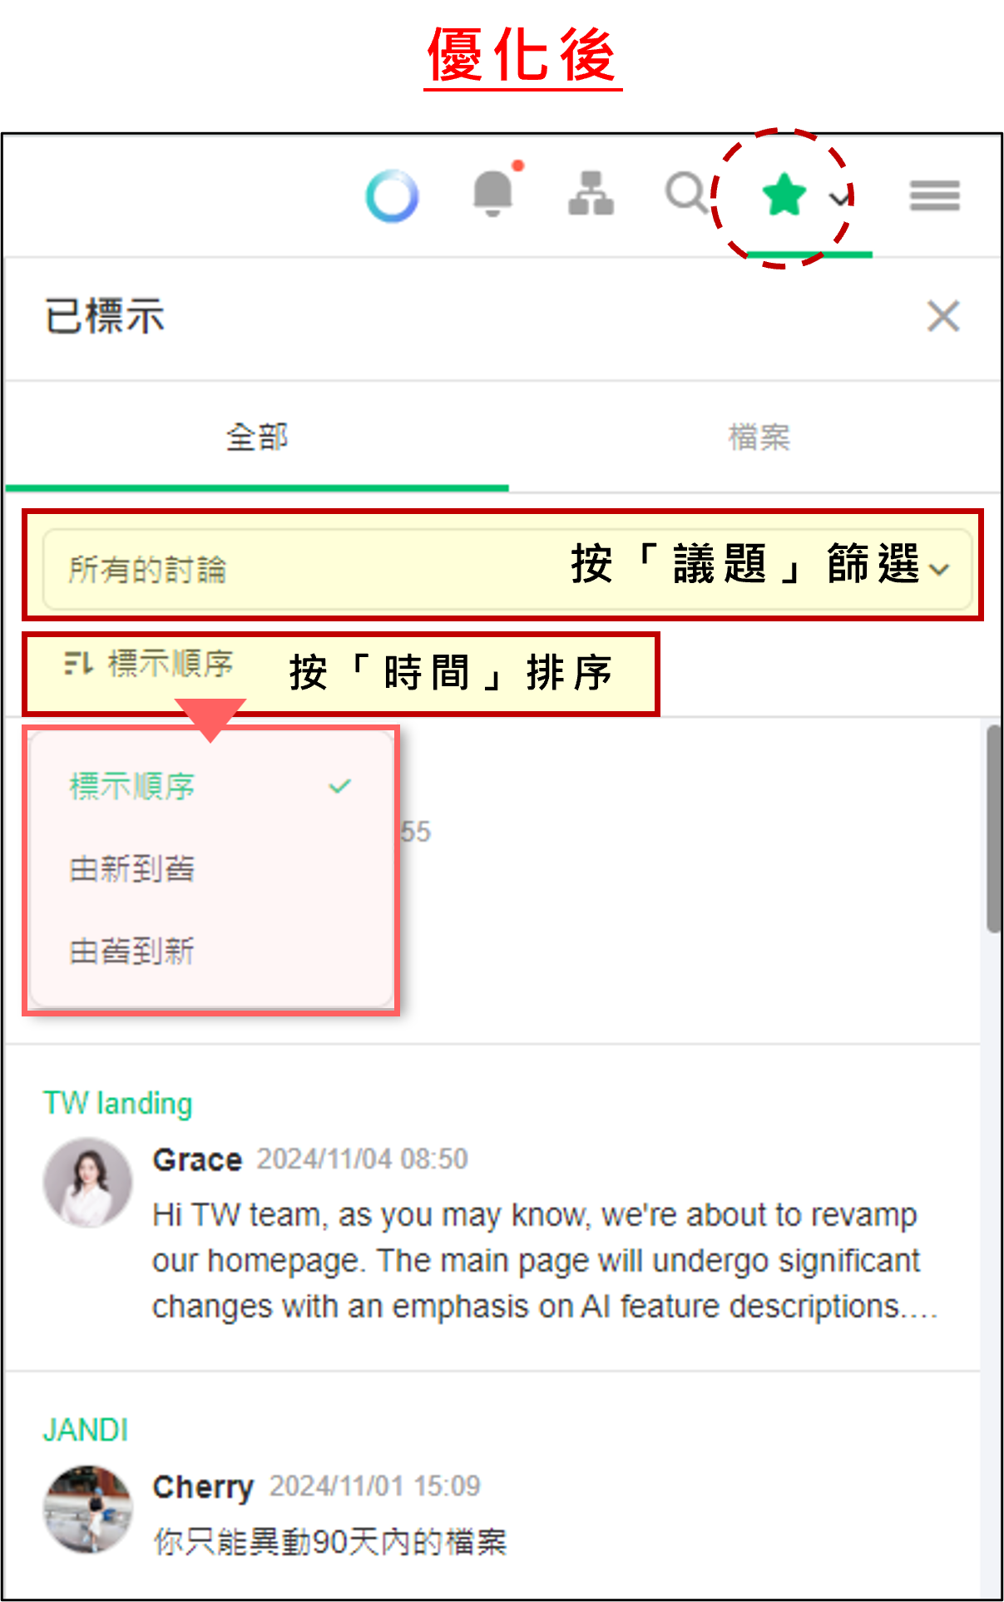Open the 所有的討論 filter dropdown

pyautogui.click(x=507, y=570)
